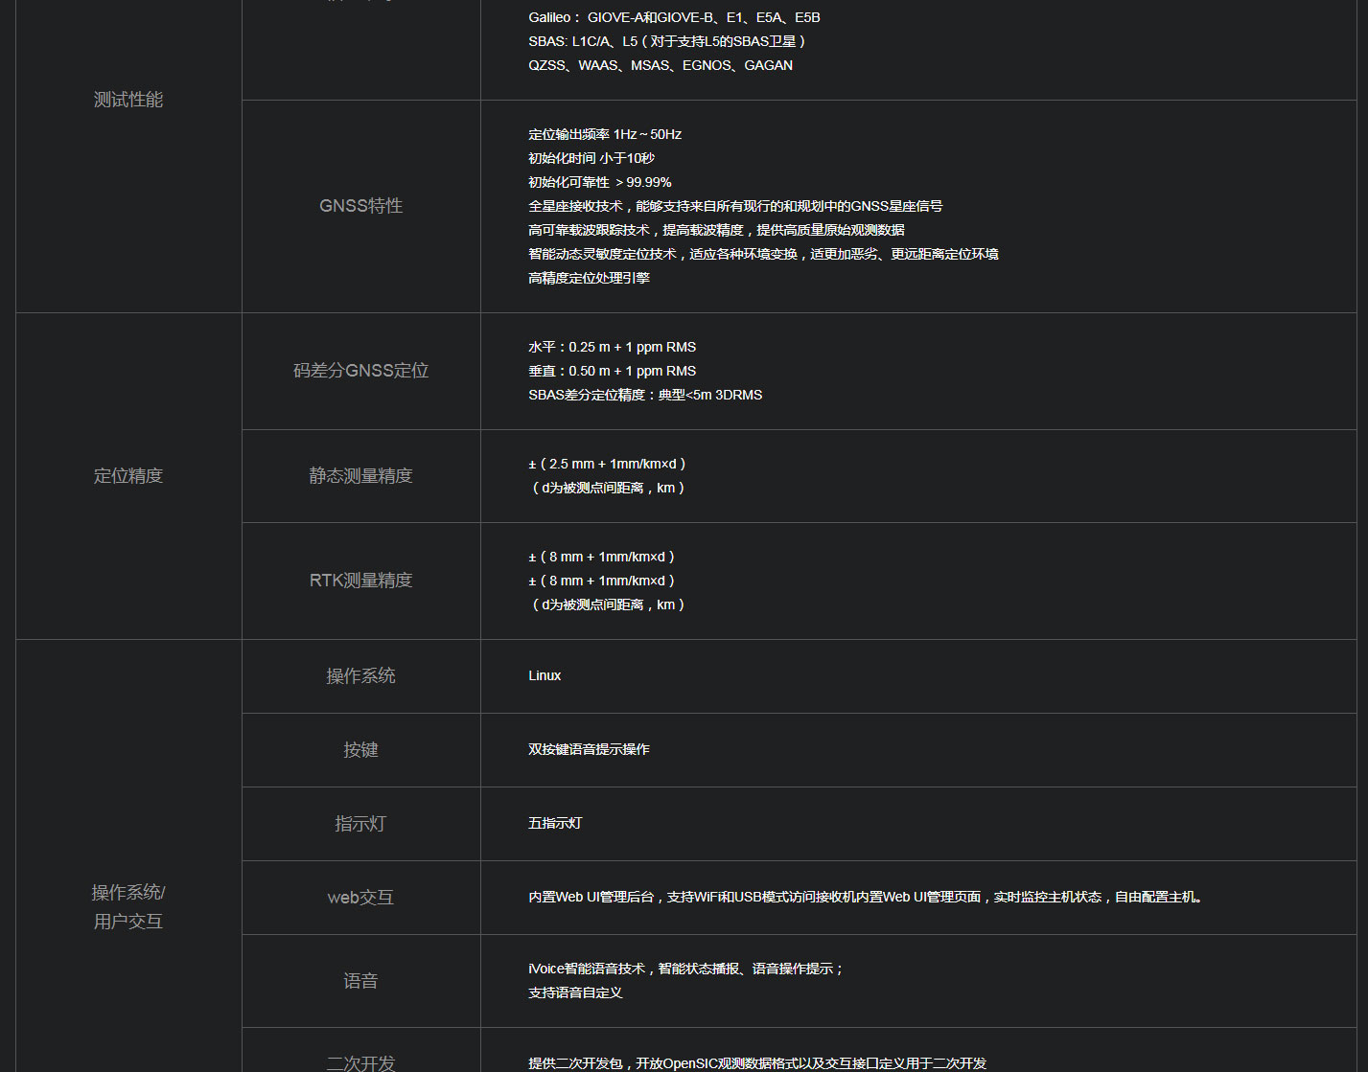Image resolution: width=1368 pixels, height=1072 pixels.
Task: Select the 水平：0.25 m + 1 ppm RMS line
Action: point(613,347)
